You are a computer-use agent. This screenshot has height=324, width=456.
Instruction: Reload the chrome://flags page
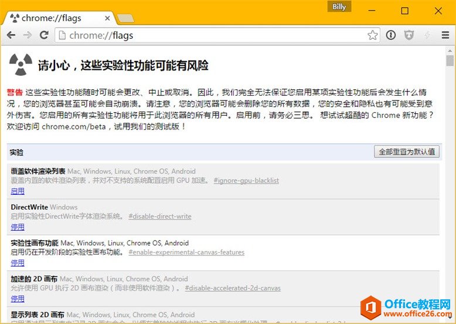point(44,35)
